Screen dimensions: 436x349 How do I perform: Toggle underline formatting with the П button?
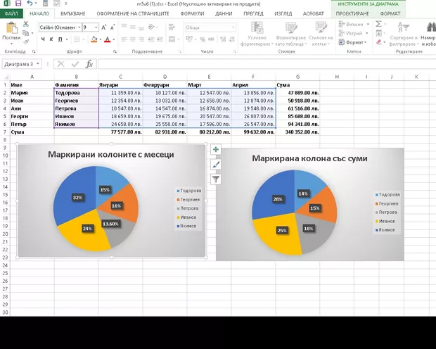(61, 39)
